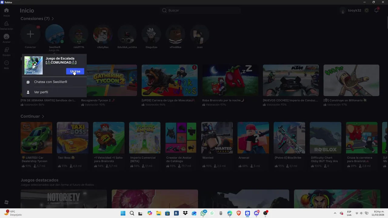Image resolution: width=388 pixels, height=218 pixels.
Task: Choose Chatea con SwolXerR in popup
Action: pos(54,82)
